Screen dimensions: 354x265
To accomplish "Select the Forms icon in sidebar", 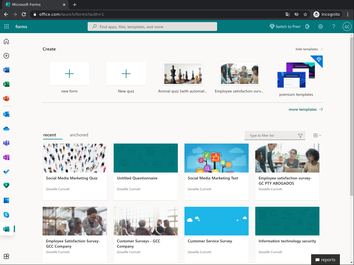I will tap(6, 229).
